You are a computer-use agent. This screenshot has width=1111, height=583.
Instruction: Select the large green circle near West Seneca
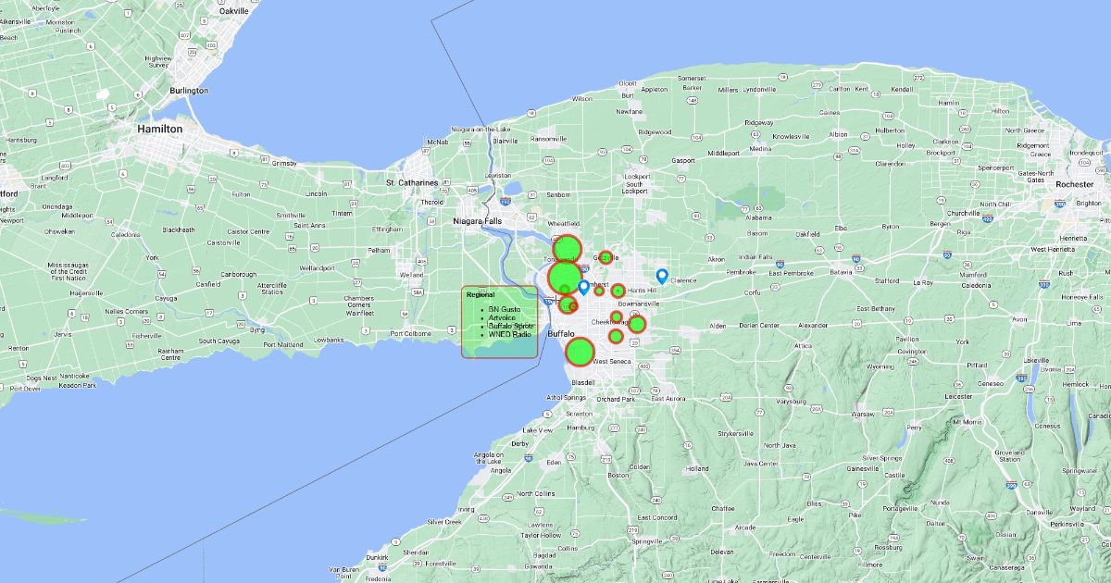[x=580, y=352]
